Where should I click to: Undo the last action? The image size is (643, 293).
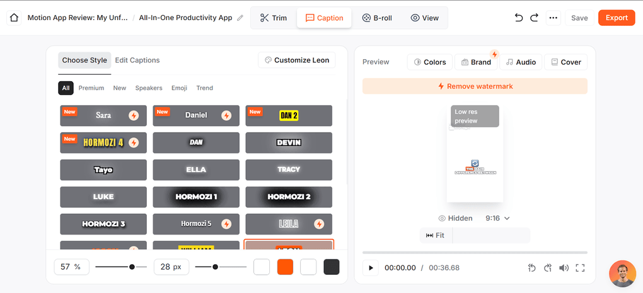point(518,18)
